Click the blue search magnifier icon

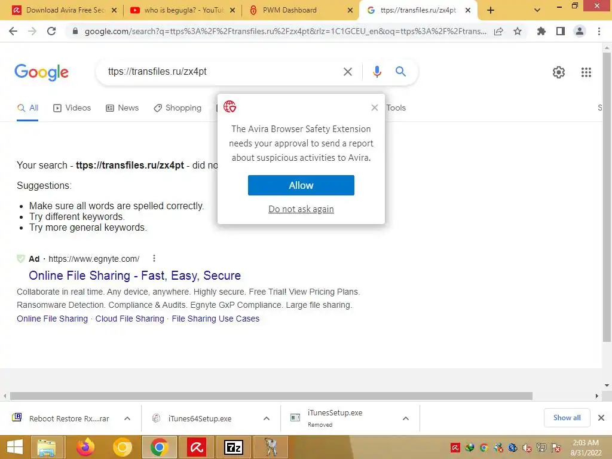(400, 72)
